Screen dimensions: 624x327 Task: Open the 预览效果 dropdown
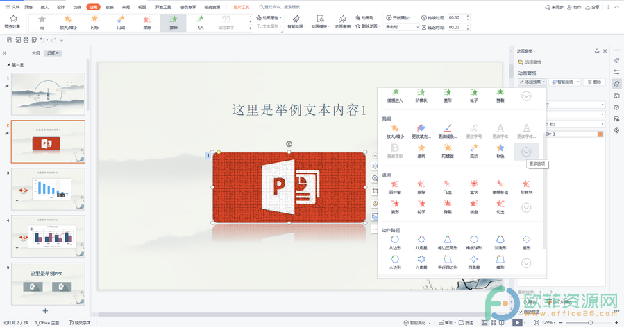tap(13, 22)
